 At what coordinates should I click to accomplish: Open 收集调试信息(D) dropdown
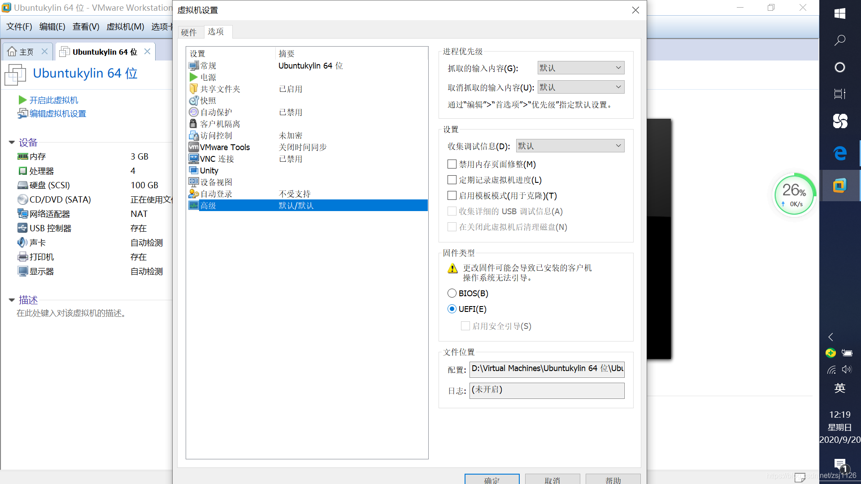tap(570, 146)
